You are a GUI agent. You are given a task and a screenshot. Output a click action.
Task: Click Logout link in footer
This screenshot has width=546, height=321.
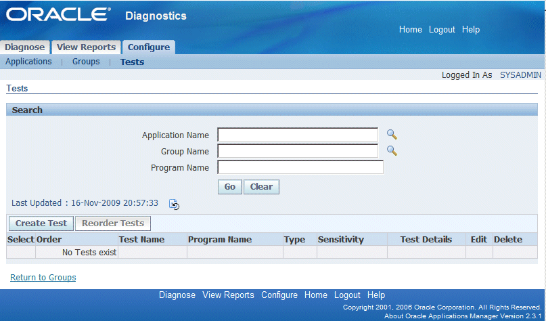[x=347, y=295]
